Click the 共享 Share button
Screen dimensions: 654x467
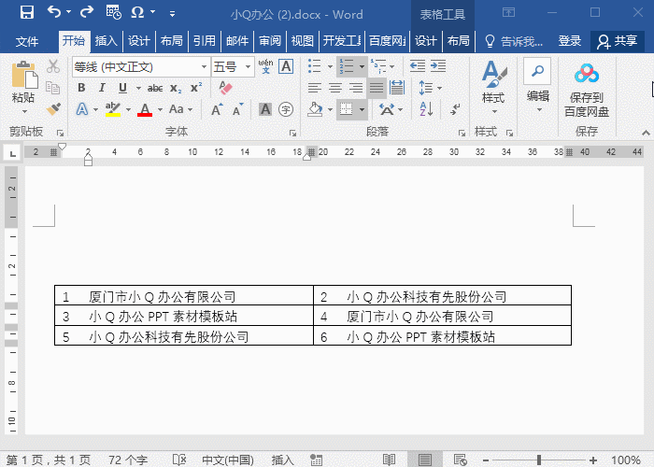(618, 41)
